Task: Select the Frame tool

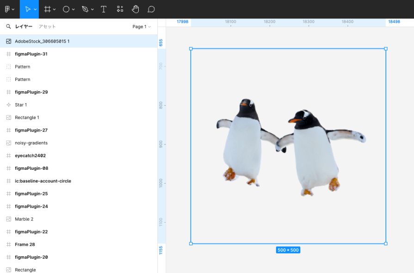Action: pos(47,9)
